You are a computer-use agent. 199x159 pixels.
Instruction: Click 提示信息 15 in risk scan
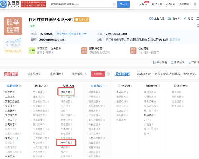click(x=79, y=74)
